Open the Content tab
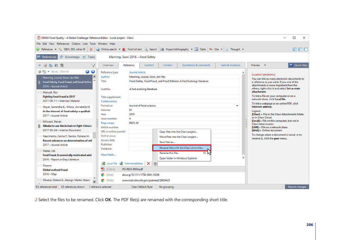 (x=149, y=65)
